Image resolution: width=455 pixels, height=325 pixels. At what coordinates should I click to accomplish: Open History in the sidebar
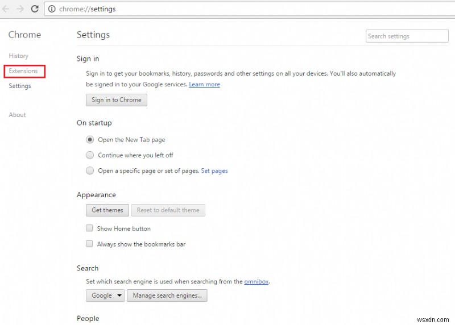click(x=18, y=56)
